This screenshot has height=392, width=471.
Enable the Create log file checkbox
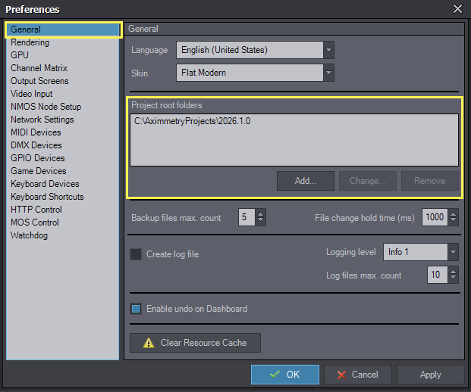[x=136, y=254]
